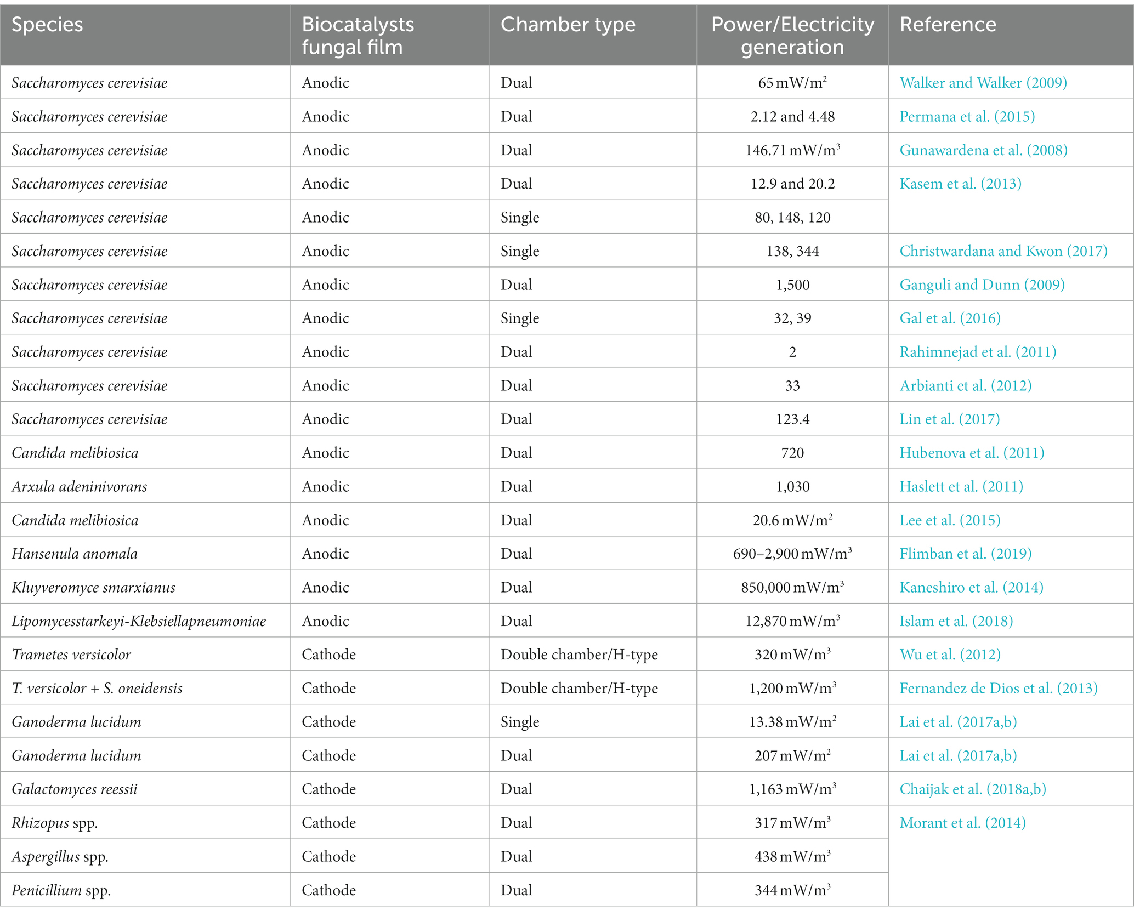
Task: Select the 138, 344 power value
Action: pos(792,251)
